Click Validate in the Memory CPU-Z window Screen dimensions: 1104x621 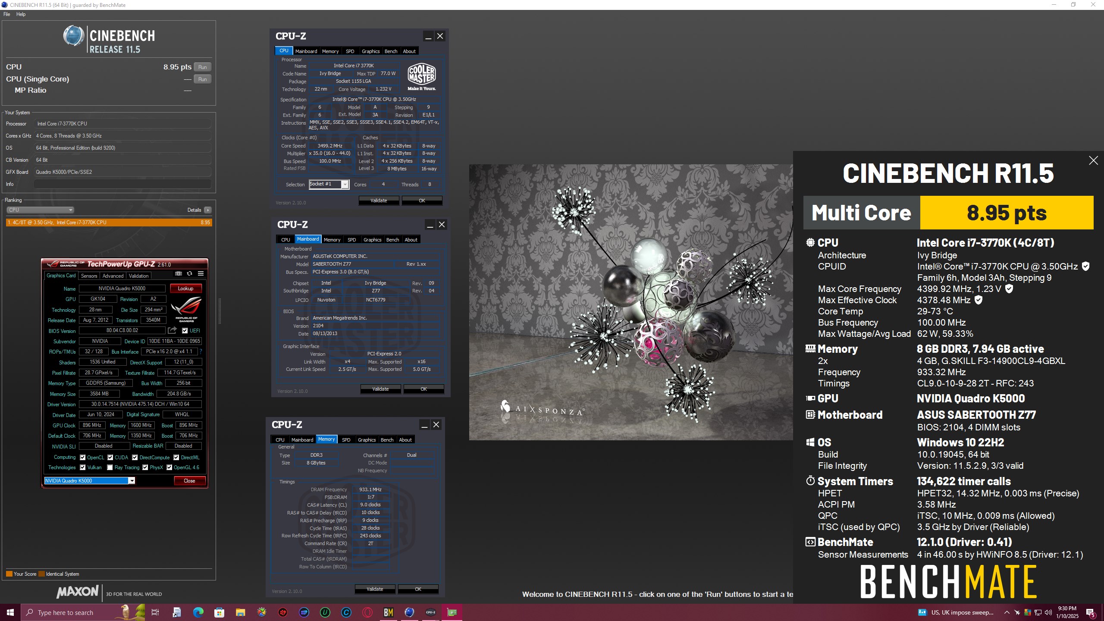(x=375, y=589)
